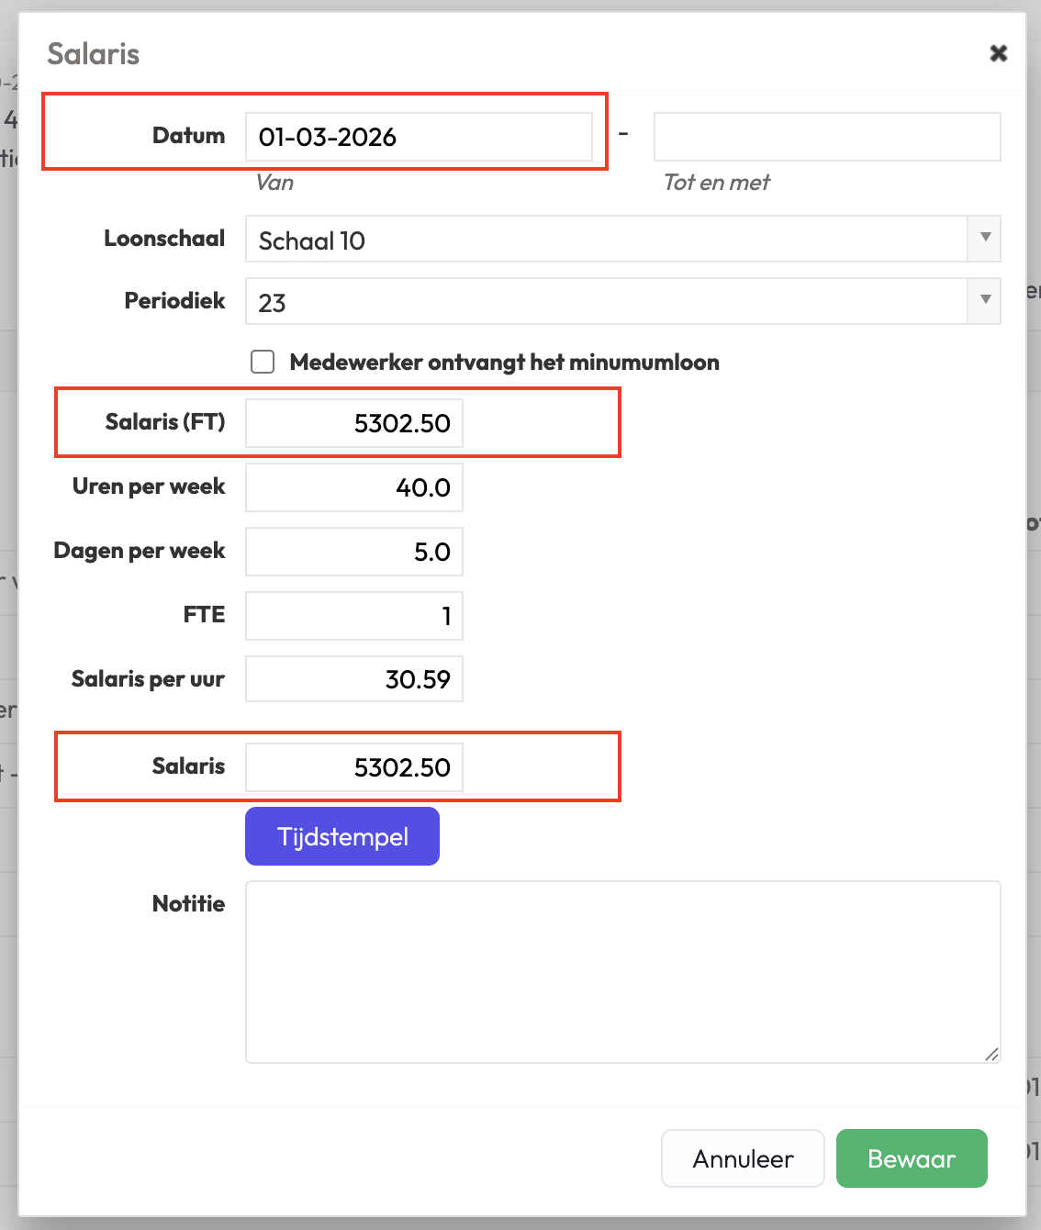Save the salary with Bewaar

coord(912,1158)
